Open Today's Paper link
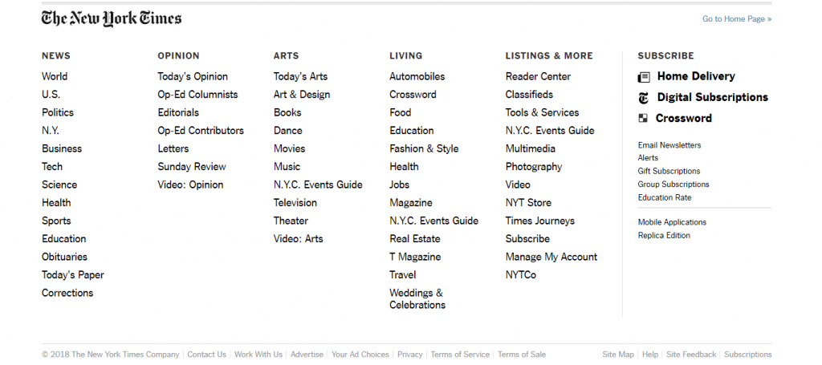Viewport: 822px width, 365px height. click(x=73, y=275)
